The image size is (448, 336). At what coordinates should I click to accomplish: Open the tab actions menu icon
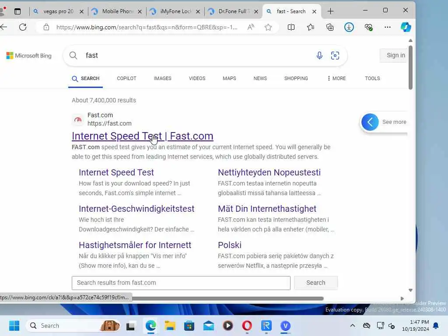click(x=17, y=11)
